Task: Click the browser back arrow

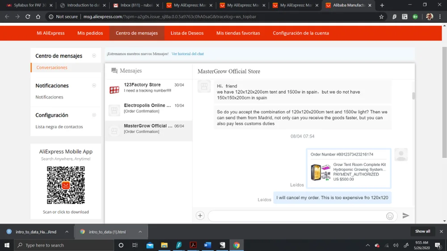Action: [7, 17]
